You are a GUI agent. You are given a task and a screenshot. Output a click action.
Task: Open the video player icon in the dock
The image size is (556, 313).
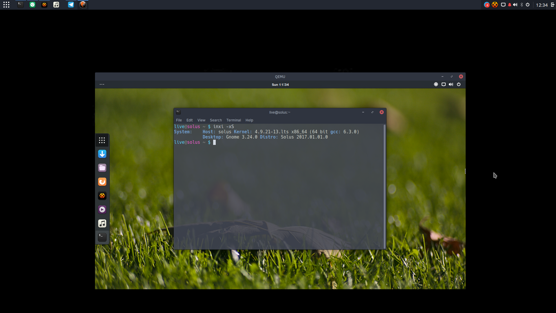pos(102,210)
